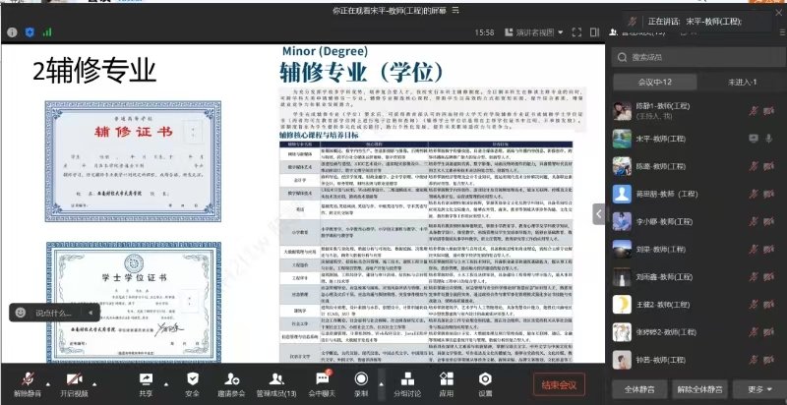Click the meeting info icon at top left

click(12, 31)
